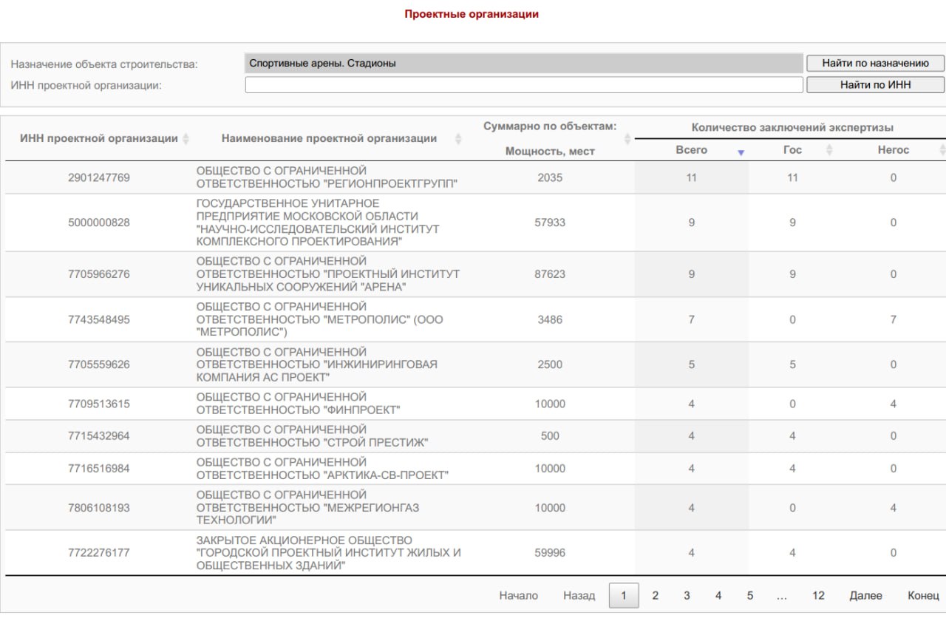Sort by Мощность, мест column arrows
This screenshot has height=621, width=946.
[627, 138]
